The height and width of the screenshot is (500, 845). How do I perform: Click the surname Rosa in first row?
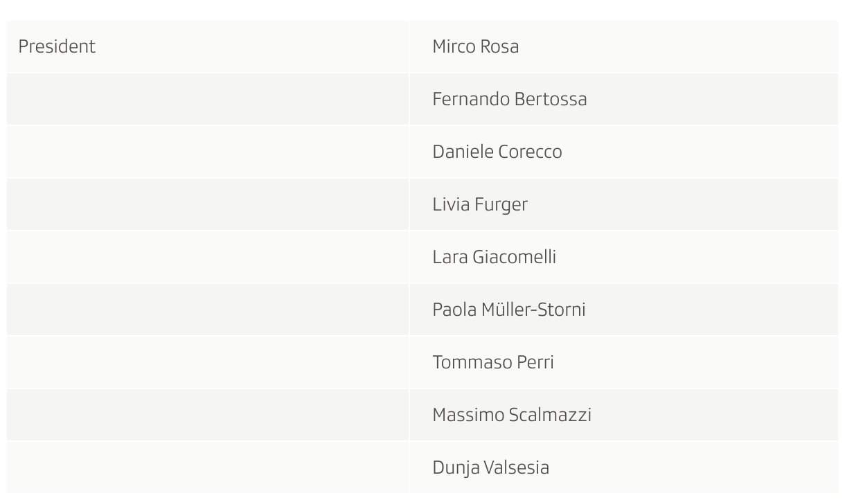[499, 46]
